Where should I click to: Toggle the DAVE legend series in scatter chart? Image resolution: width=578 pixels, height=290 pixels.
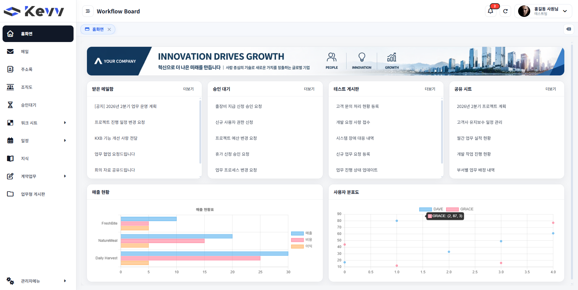coord(431,209)
